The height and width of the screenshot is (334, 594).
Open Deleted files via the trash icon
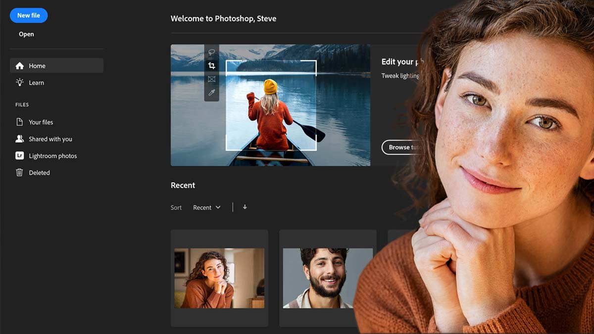pos(20,172)
